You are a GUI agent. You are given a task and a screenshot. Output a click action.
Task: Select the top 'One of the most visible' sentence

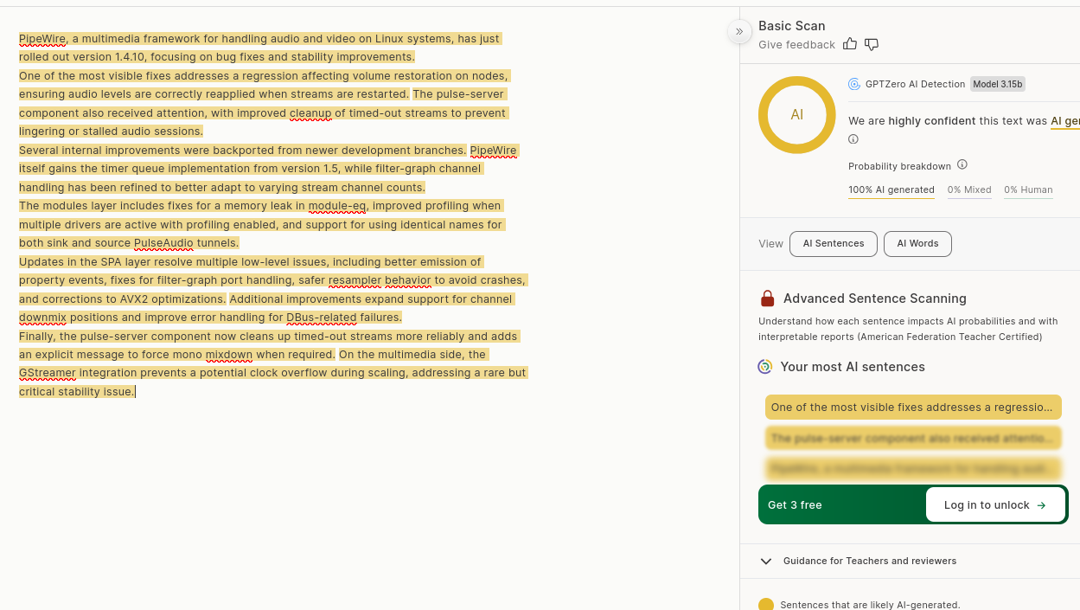(x=913, y=408)
